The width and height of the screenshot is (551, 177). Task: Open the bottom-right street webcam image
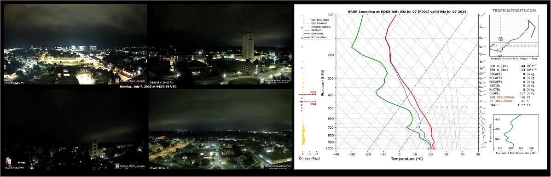click(220, 129)
